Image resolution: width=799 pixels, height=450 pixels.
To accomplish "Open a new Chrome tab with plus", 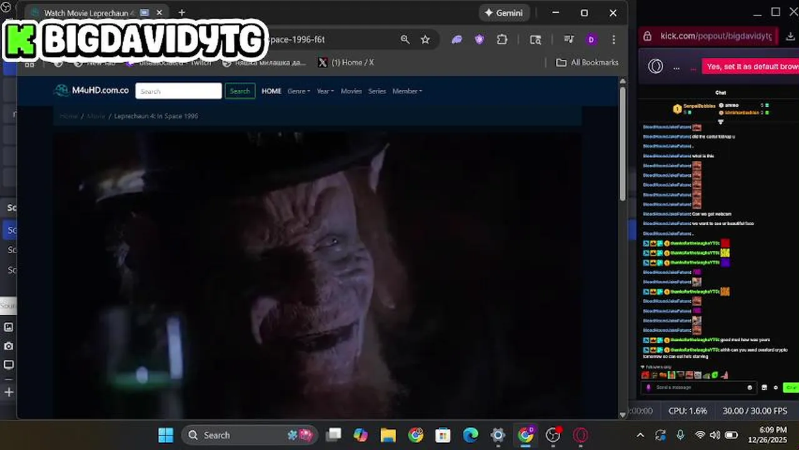I will tap(182, 13).
